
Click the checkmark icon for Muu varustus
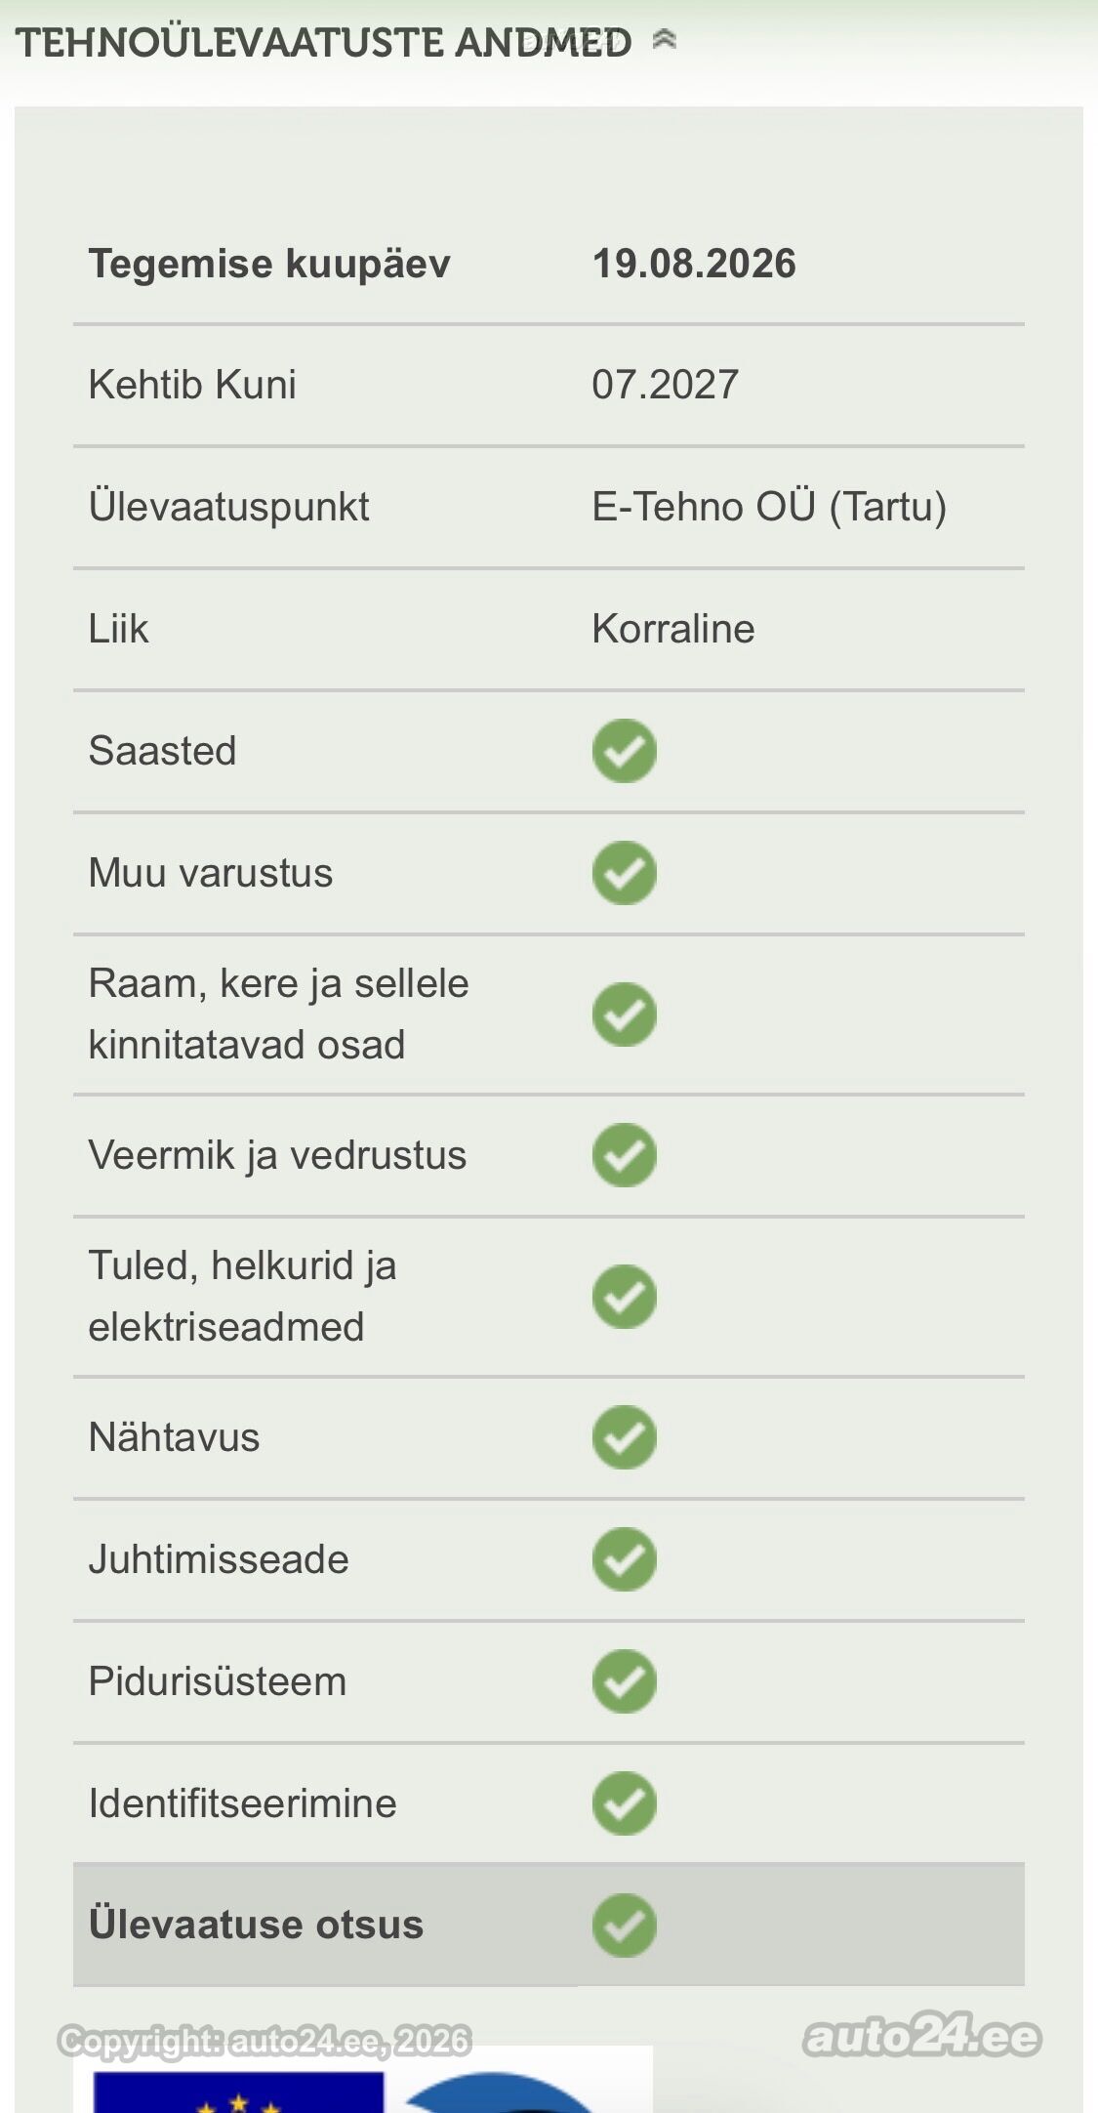[x=625, y=873]
